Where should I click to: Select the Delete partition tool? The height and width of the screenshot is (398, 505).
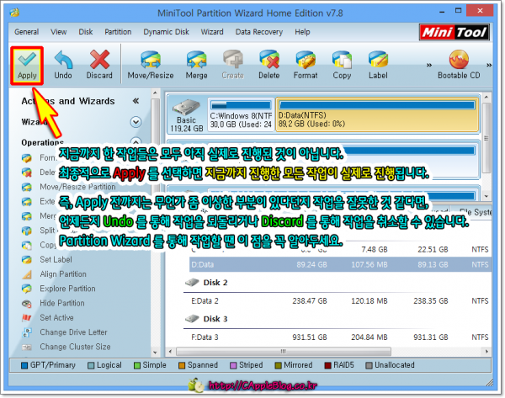coord(269,65)
